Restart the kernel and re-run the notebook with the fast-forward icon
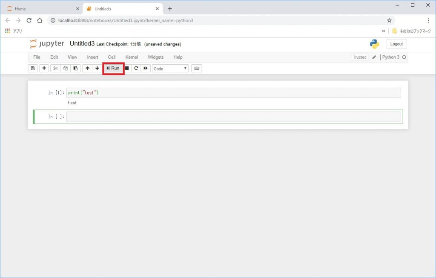The image size is (436, 278). click(x=146, y=69)
